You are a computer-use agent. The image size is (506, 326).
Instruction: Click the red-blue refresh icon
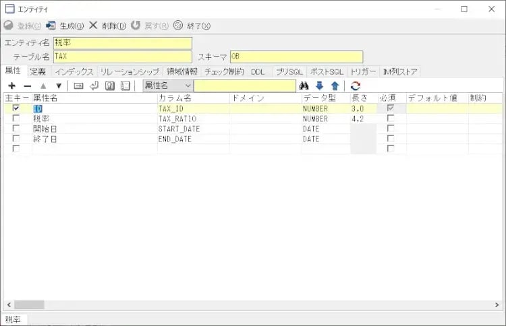tap(356, 86)
